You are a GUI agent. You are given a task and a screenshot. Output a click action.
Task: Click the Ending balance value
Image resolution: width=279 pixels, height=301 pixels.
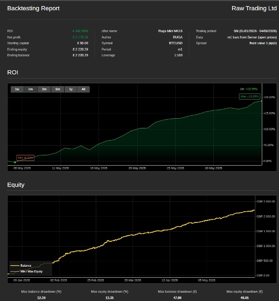point(80,55)
